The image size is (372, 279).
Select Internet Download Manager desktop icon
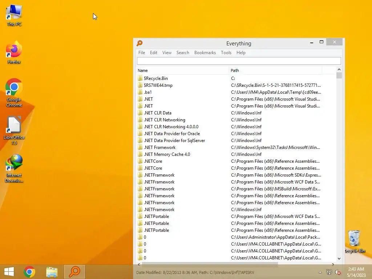point(14,169)
